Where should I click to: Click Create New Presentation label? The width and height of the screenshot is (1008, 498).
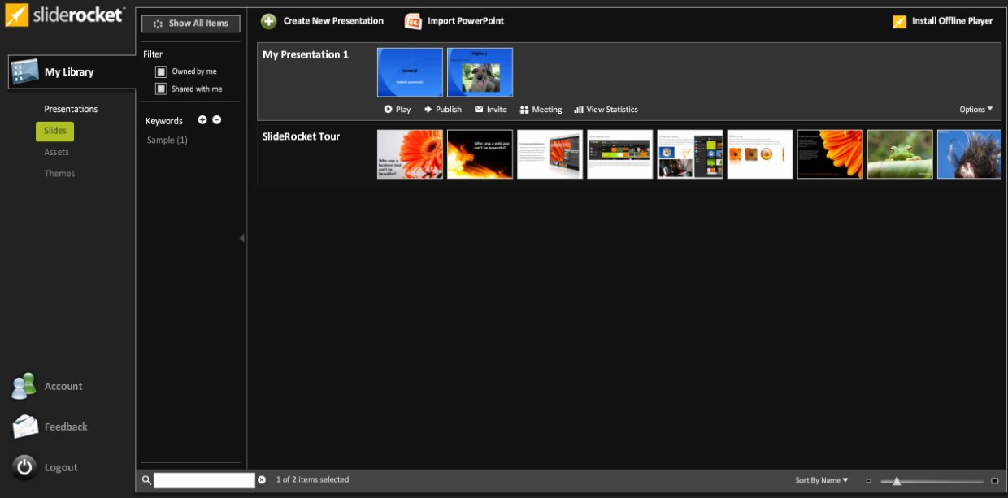point(333,21)
